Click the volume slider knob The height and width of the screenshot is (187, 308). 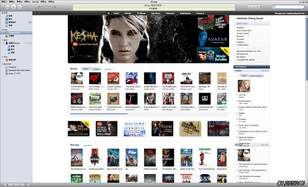coord(52,7)
